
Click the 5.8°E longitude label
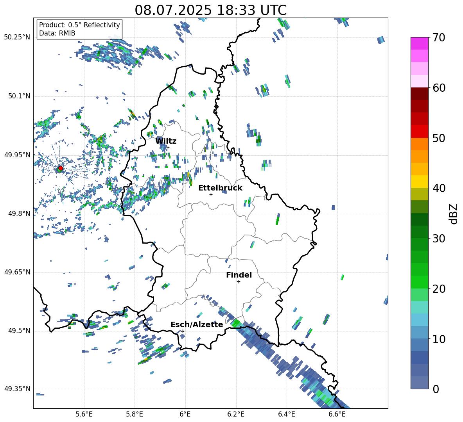pyautogui.click(x=135, y=414)
